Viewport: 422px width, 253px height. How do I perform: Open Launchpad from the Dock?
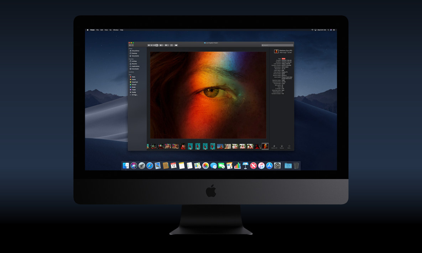tap(142, 165)
